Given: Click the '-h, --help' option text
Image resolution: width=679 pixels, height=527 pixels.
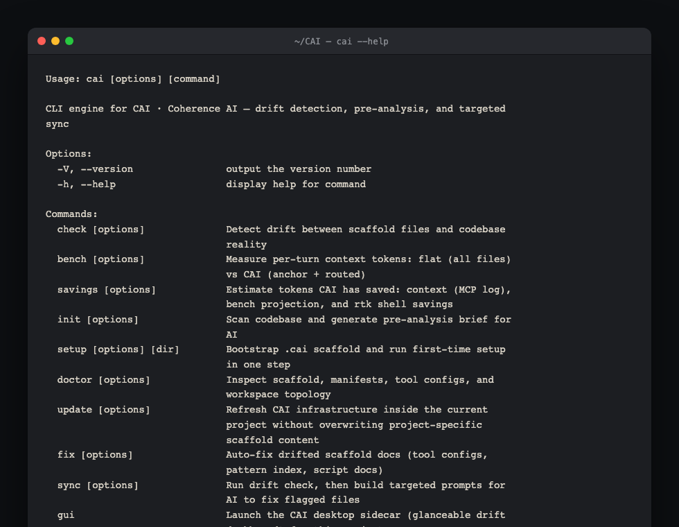Looking at the screenshot, I should pos(87,184).
